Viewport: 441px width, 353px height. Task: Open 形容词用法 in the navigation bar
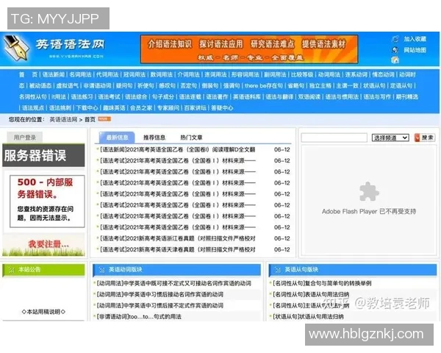click(x=245, y=74)
